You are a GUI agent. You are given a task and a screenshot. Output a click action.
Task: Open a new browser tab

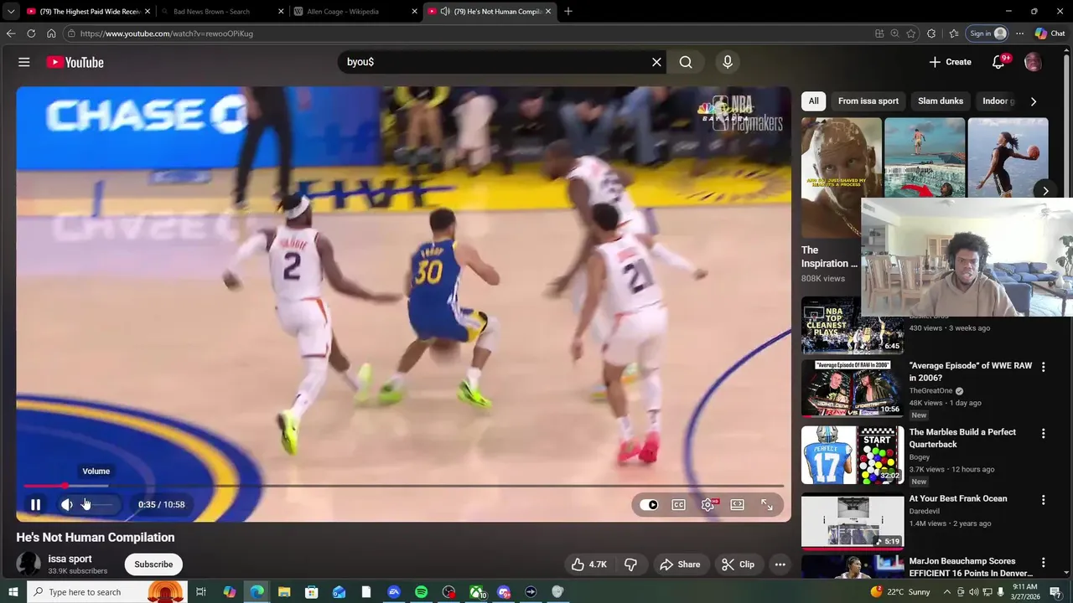[x=568, y=12]
